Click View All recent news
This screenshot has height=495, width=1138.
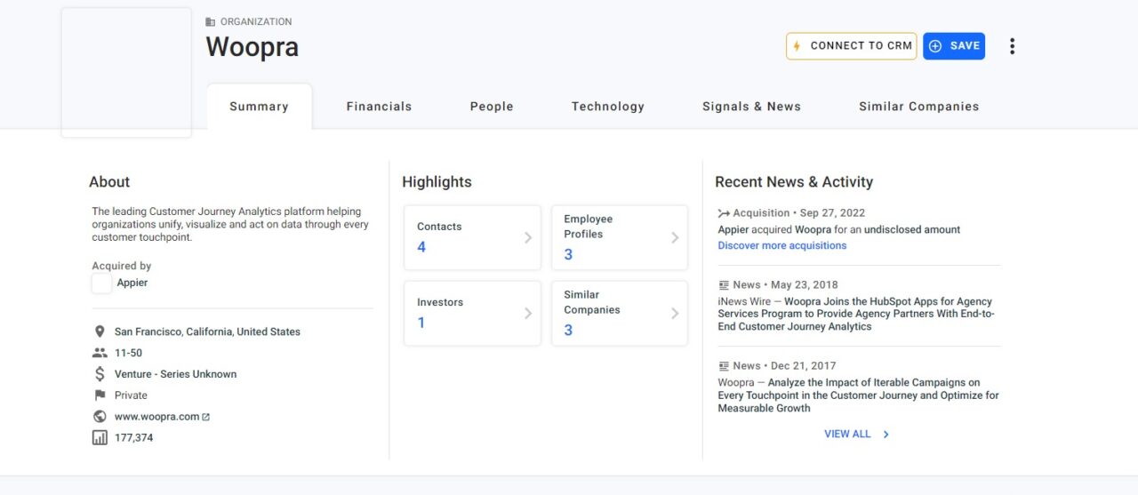click(x=847, y=435)
